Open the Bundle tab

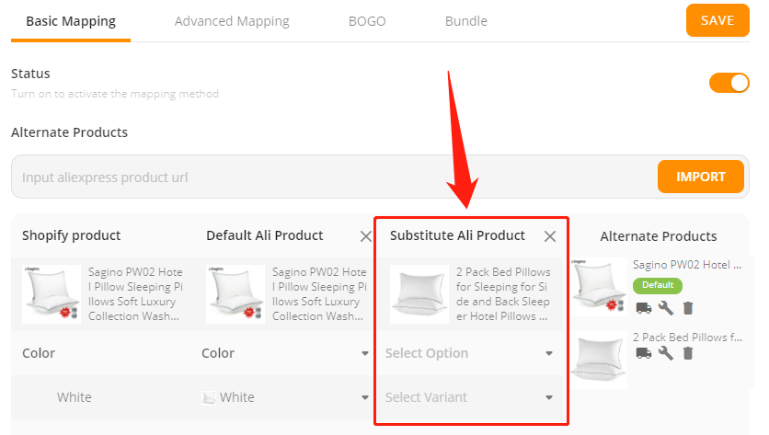pos(466,21)
